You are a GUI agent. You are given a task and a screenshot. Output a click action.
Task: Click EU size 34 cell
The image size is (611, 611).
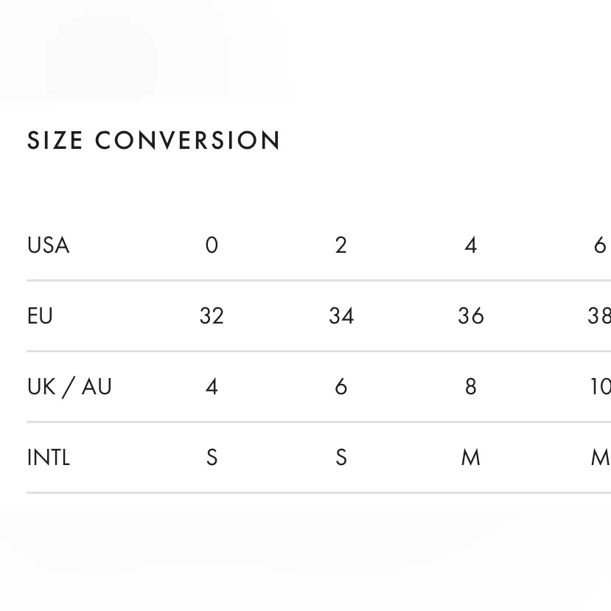[341, 315]
